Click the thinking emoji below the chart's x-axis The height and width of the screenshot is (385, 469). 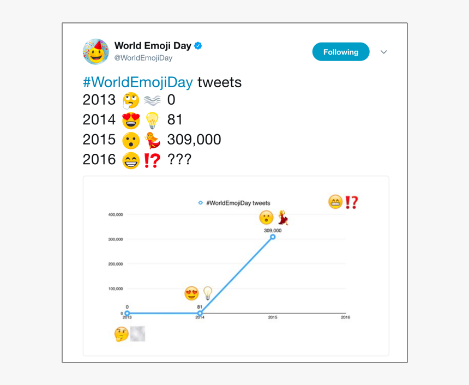tap(122, 334)
